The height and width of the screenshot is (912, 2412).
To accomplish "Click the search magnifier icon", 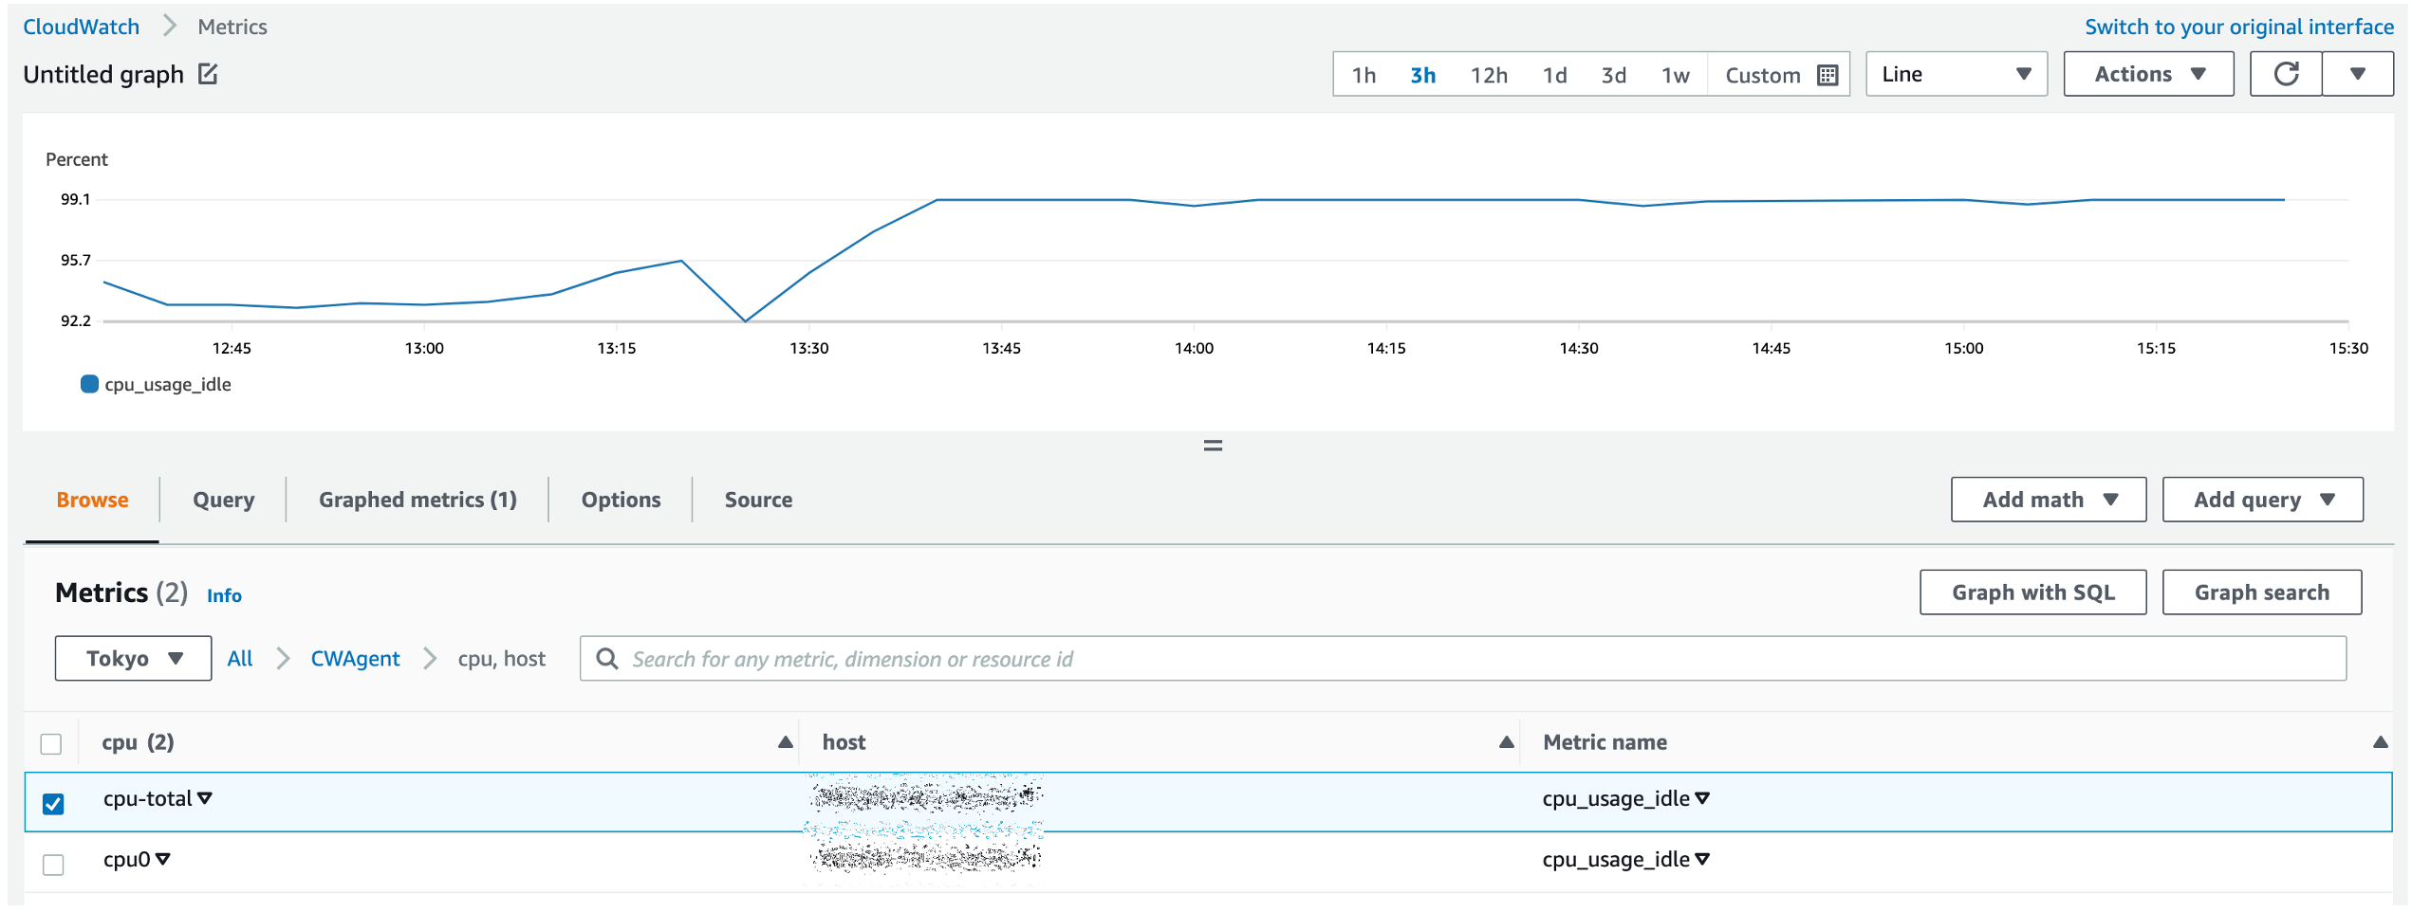I will click(607, 659).
